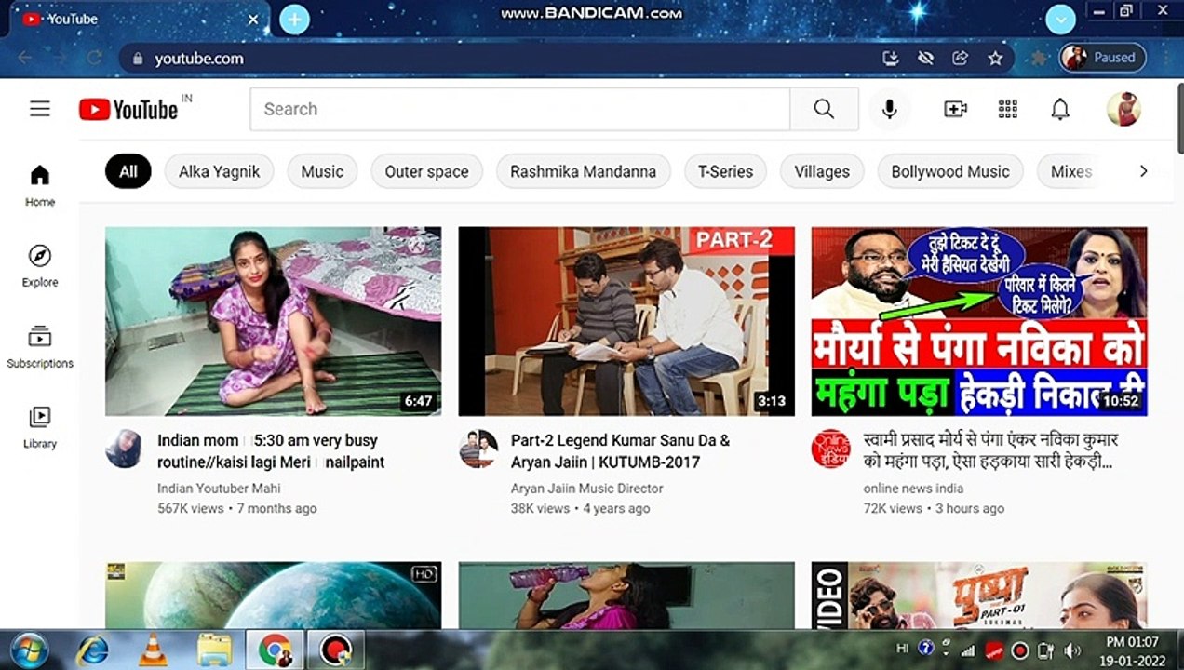Select the All filter chip
The height and width of the screenshot is (670, 1184).
(x=128, y=171)
